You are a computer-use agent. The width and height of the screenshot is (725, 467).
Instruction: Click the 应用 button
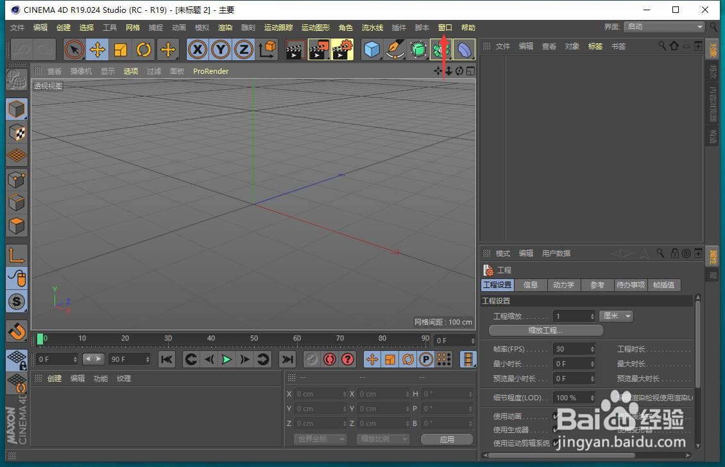[447, 439]
